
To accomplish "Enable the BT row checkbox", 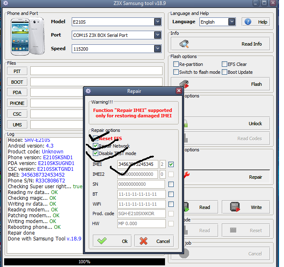I will (171, 194).
